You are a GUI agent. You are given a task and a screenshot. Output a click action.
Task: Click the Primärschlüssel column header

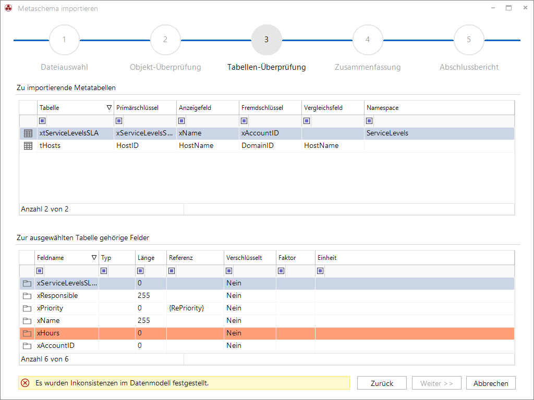145,108
